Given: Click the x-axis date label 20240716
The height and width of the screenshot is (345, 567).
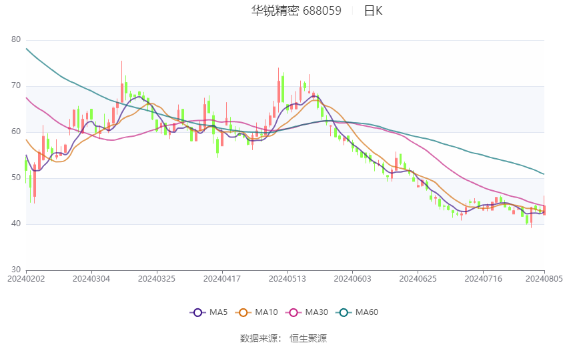Looking at the screenshot, I should click(483, 279).
